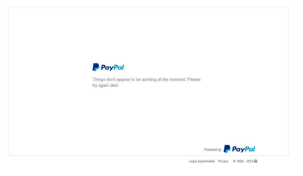Screen dimensions: 303x176
Task: Click the Things don't appear to be working line
Action: click(146, 79)
